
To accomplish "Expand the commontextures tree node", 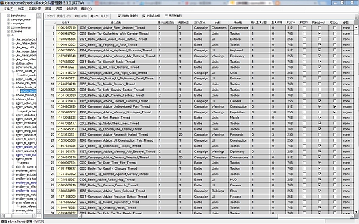I will point(8,27).
